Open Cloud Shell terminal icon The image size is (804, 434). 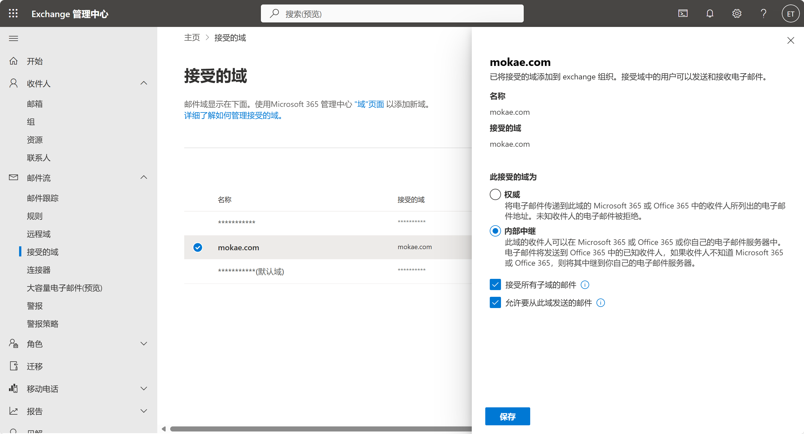(x=683, y=13)
